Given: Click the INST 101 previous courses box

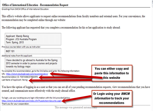Looking at the screenshot, I should [x=33, y=51].
